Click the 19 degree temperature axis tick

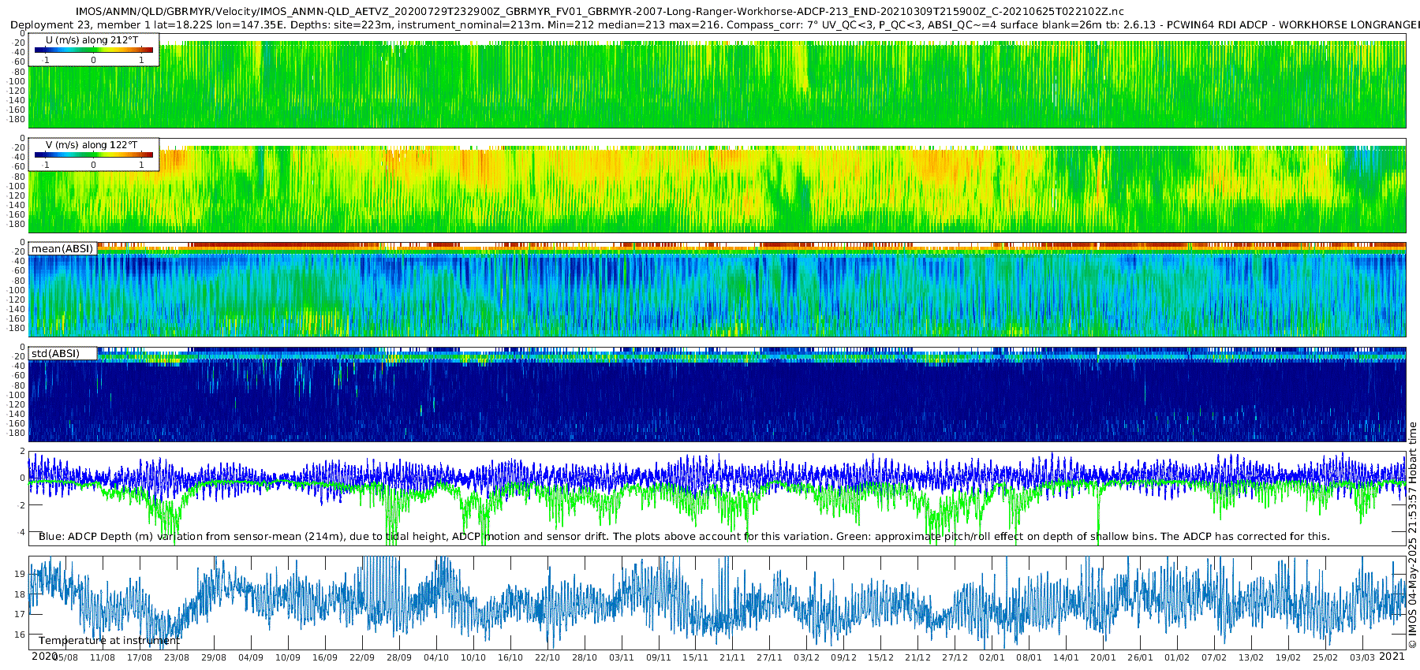pyautogui.click(x=20, y=574)
